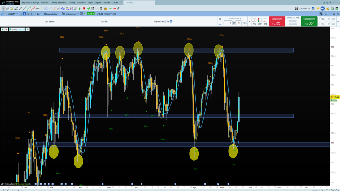Click the red Vender MKT button
The width and height of the screenshot is (340, 191).
pos(277,22)
